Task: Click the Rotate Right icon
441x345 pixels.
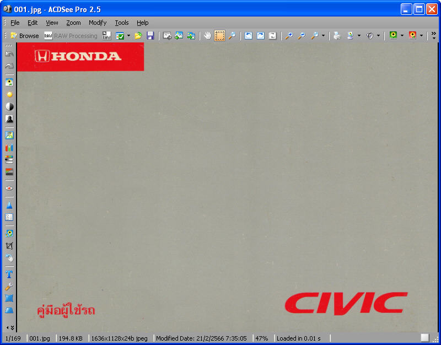Action: point(261,36)
